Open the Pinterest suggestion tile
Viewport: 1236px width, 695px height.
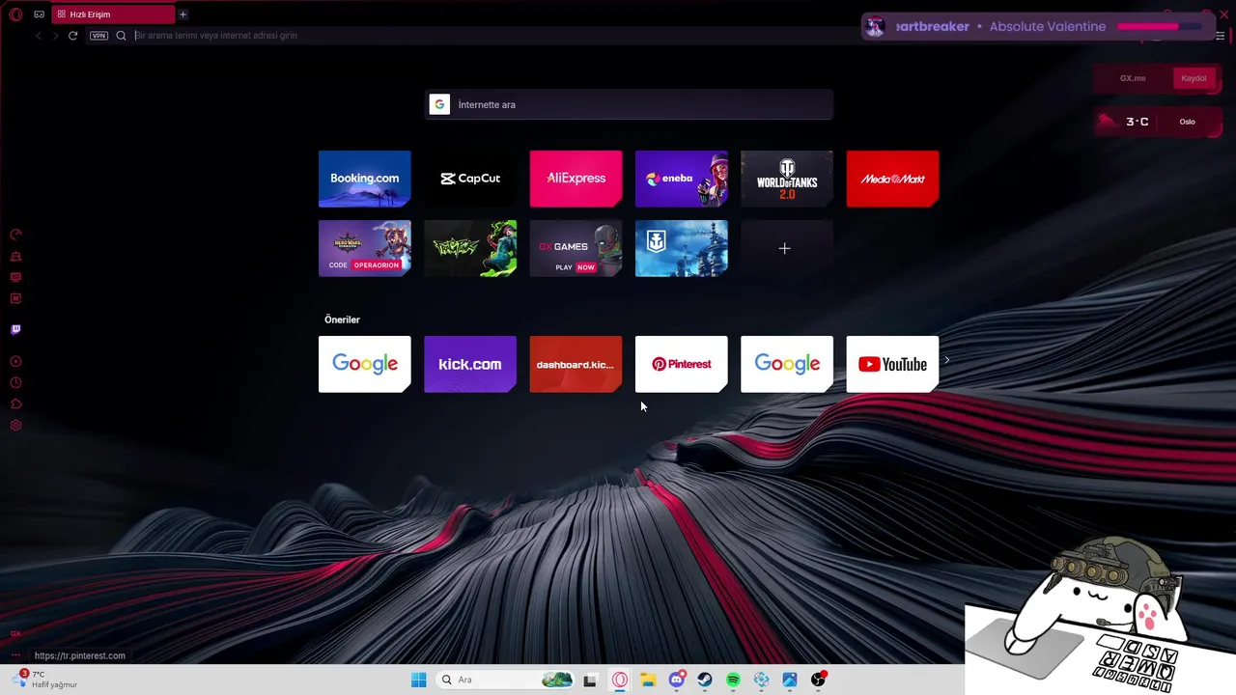pos(681,364)
